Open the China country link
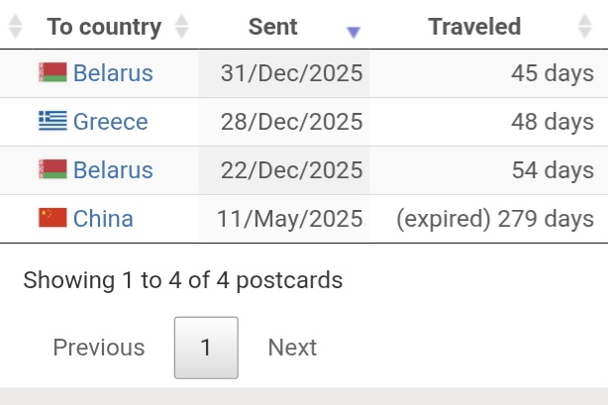The height and width of the screenshot is (405, 608). click(103, 218)
